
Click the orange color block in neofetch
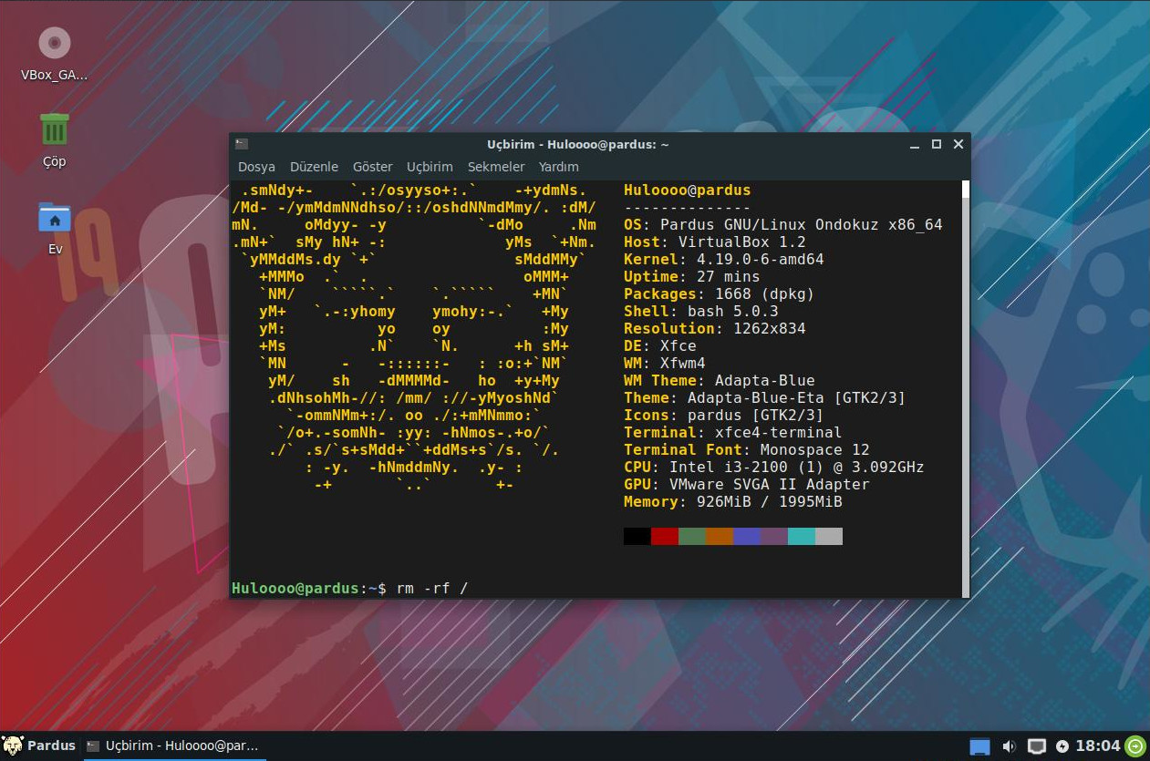click(720, 536)
